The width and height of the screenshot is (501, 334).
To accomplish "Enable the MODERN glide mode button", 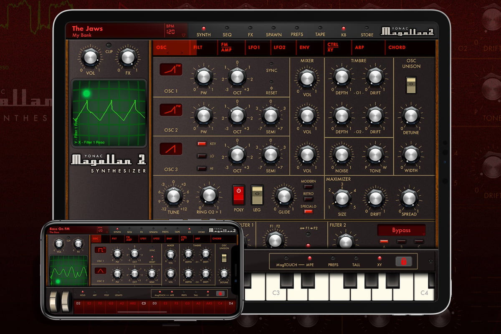I will pyautogui.click(x=309, y=187).
